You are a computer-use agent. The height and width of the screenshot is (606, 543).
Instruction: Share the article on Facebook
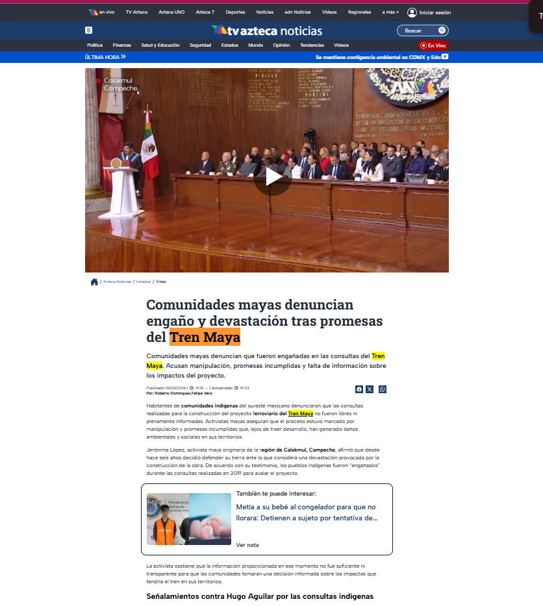(x=359, y=389)
